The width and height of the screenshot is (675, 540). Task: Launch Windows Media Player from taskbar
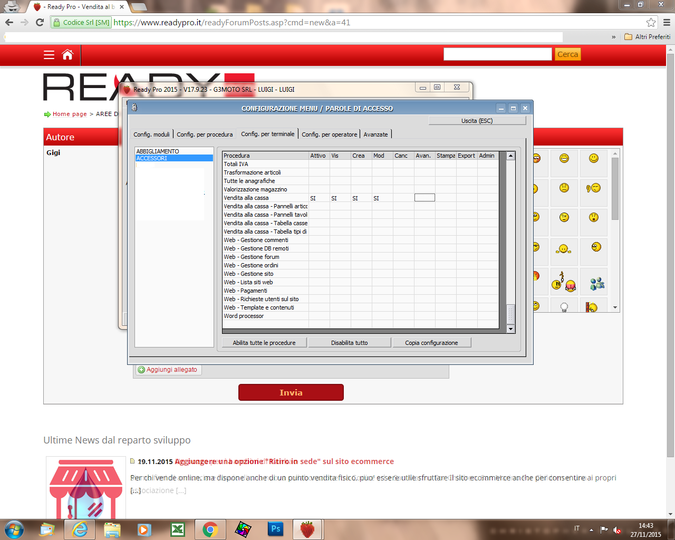click(x=144, y=529)
